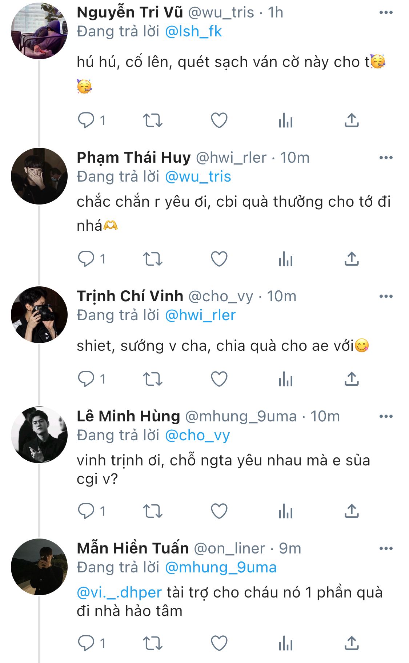Share Lê Minh Hùng's tweet
Viewport: 409px width, 663px height.
coord(352,511)
